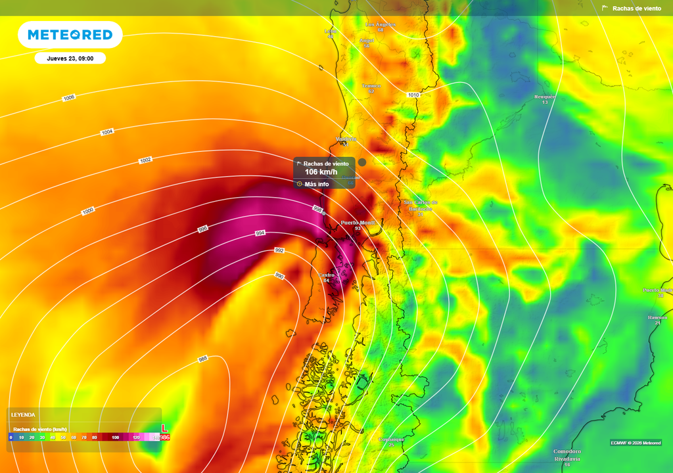Click the 1004 isobar label
This screenshot has width=673, height=473.
pos(107,132)
